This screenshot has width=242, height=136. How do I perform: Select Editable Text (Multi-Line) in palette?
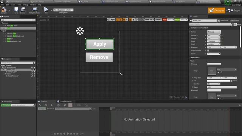click(15, 36)
